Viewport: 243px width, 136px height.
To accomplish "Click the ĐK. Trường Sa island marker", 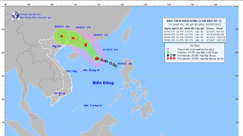I will pos(84,105).
